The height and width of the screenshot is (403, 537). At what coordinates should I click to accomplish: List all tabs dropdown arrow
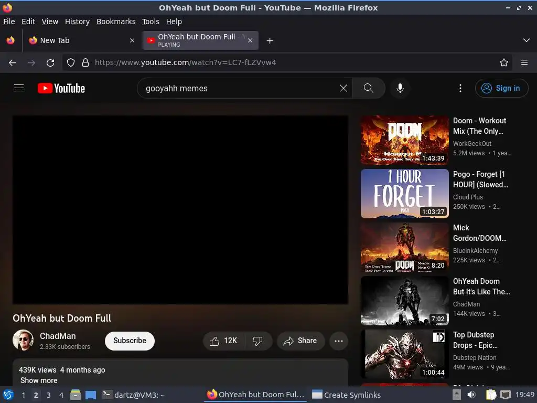[527, 40]
